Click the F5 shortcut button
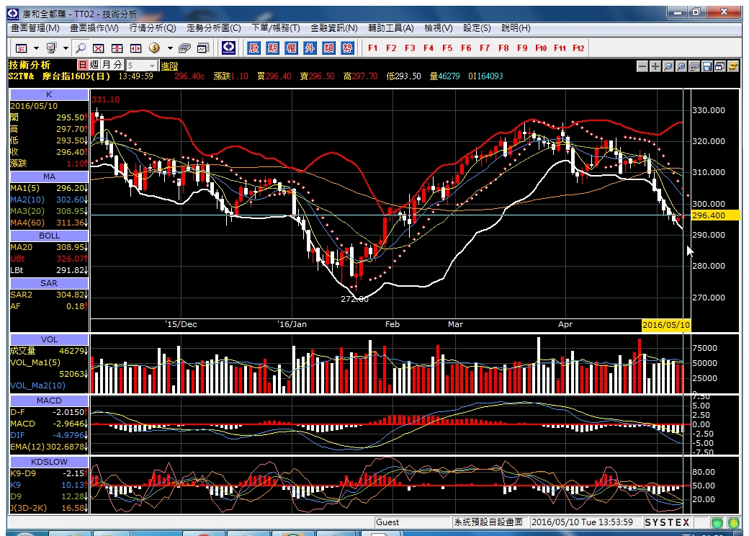 447,48
